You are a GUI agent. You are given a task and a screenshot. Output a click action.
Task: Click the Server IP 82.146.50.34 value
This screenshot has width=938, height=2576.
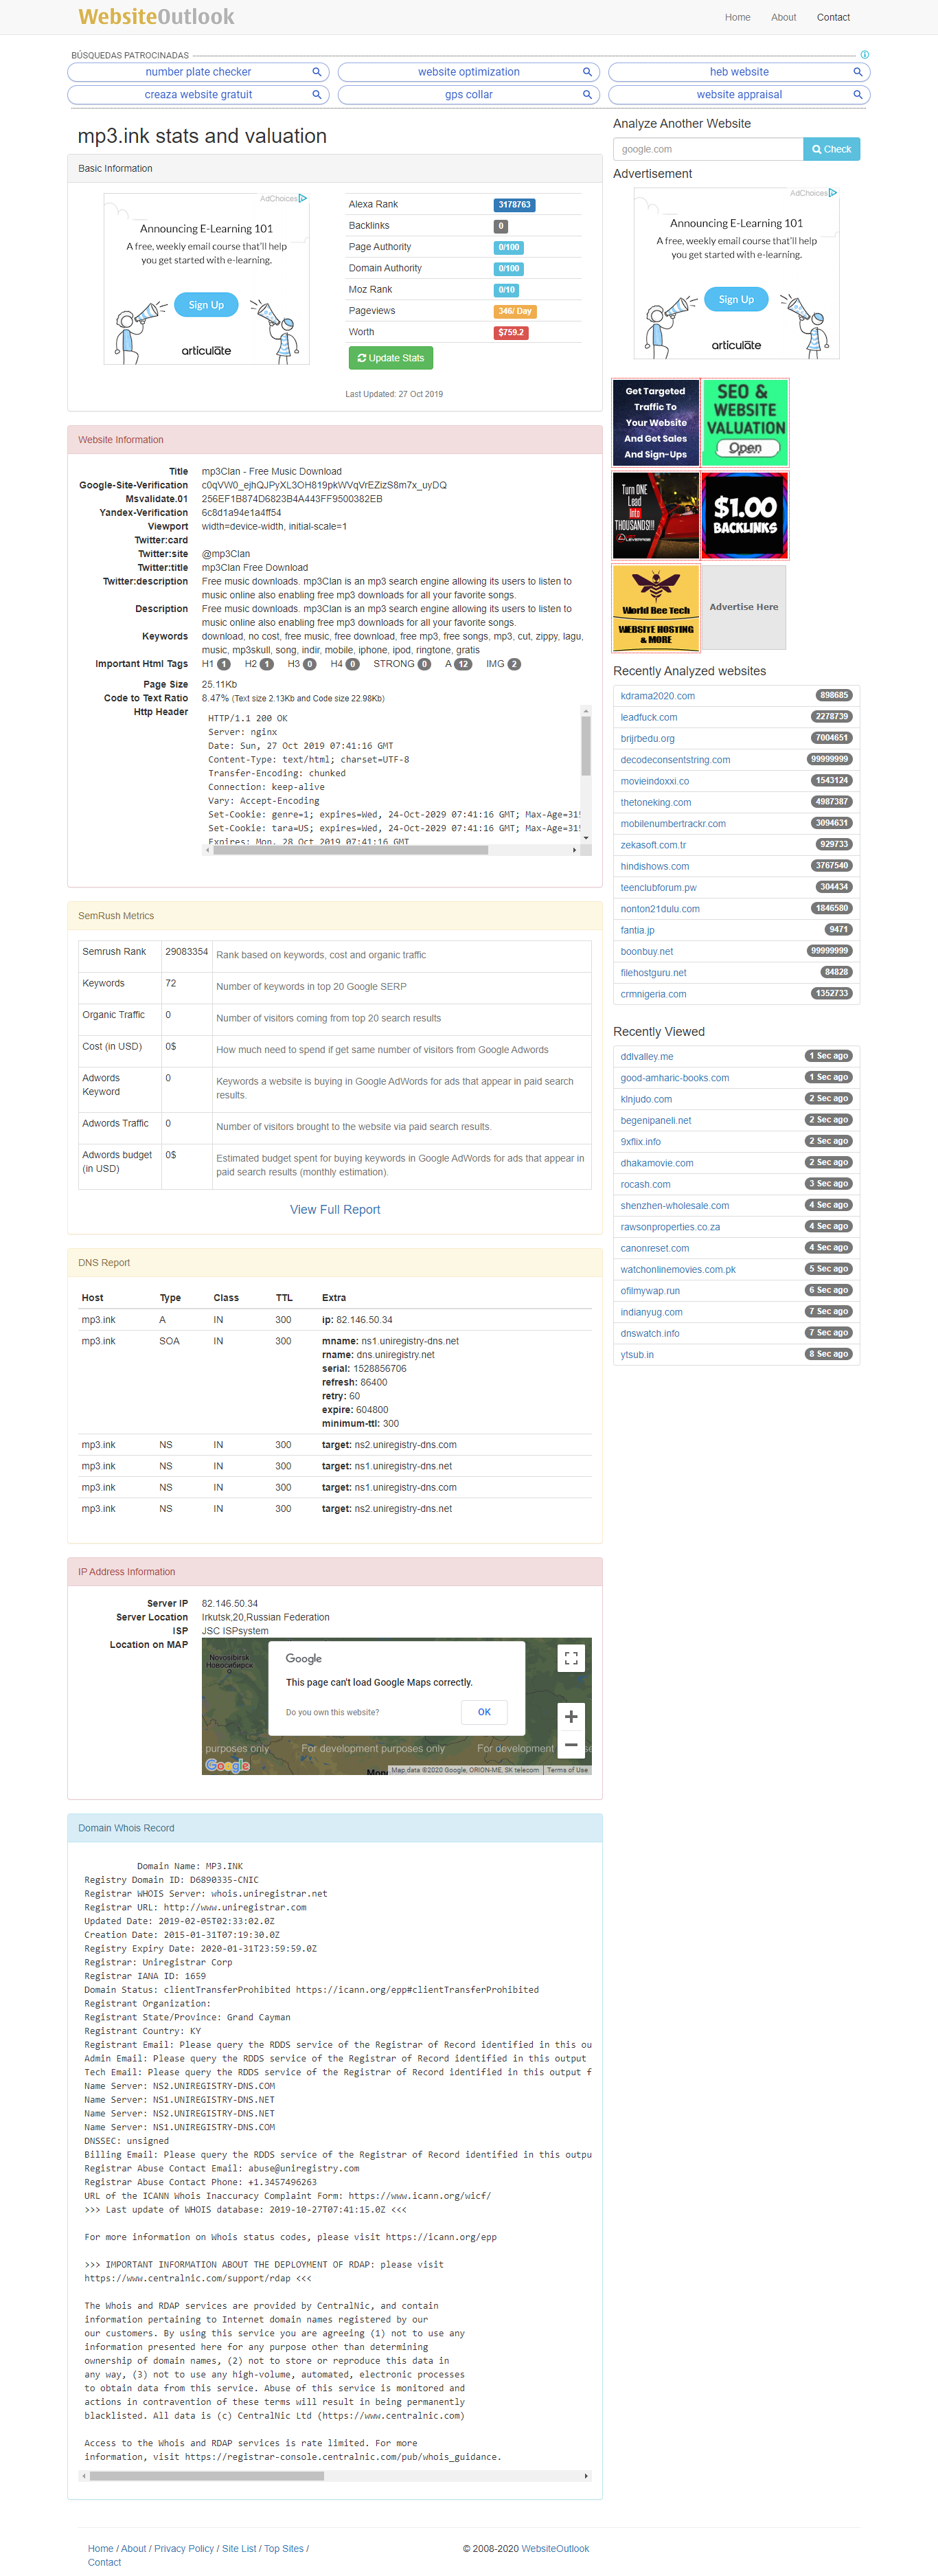[x=230, y=1604]
